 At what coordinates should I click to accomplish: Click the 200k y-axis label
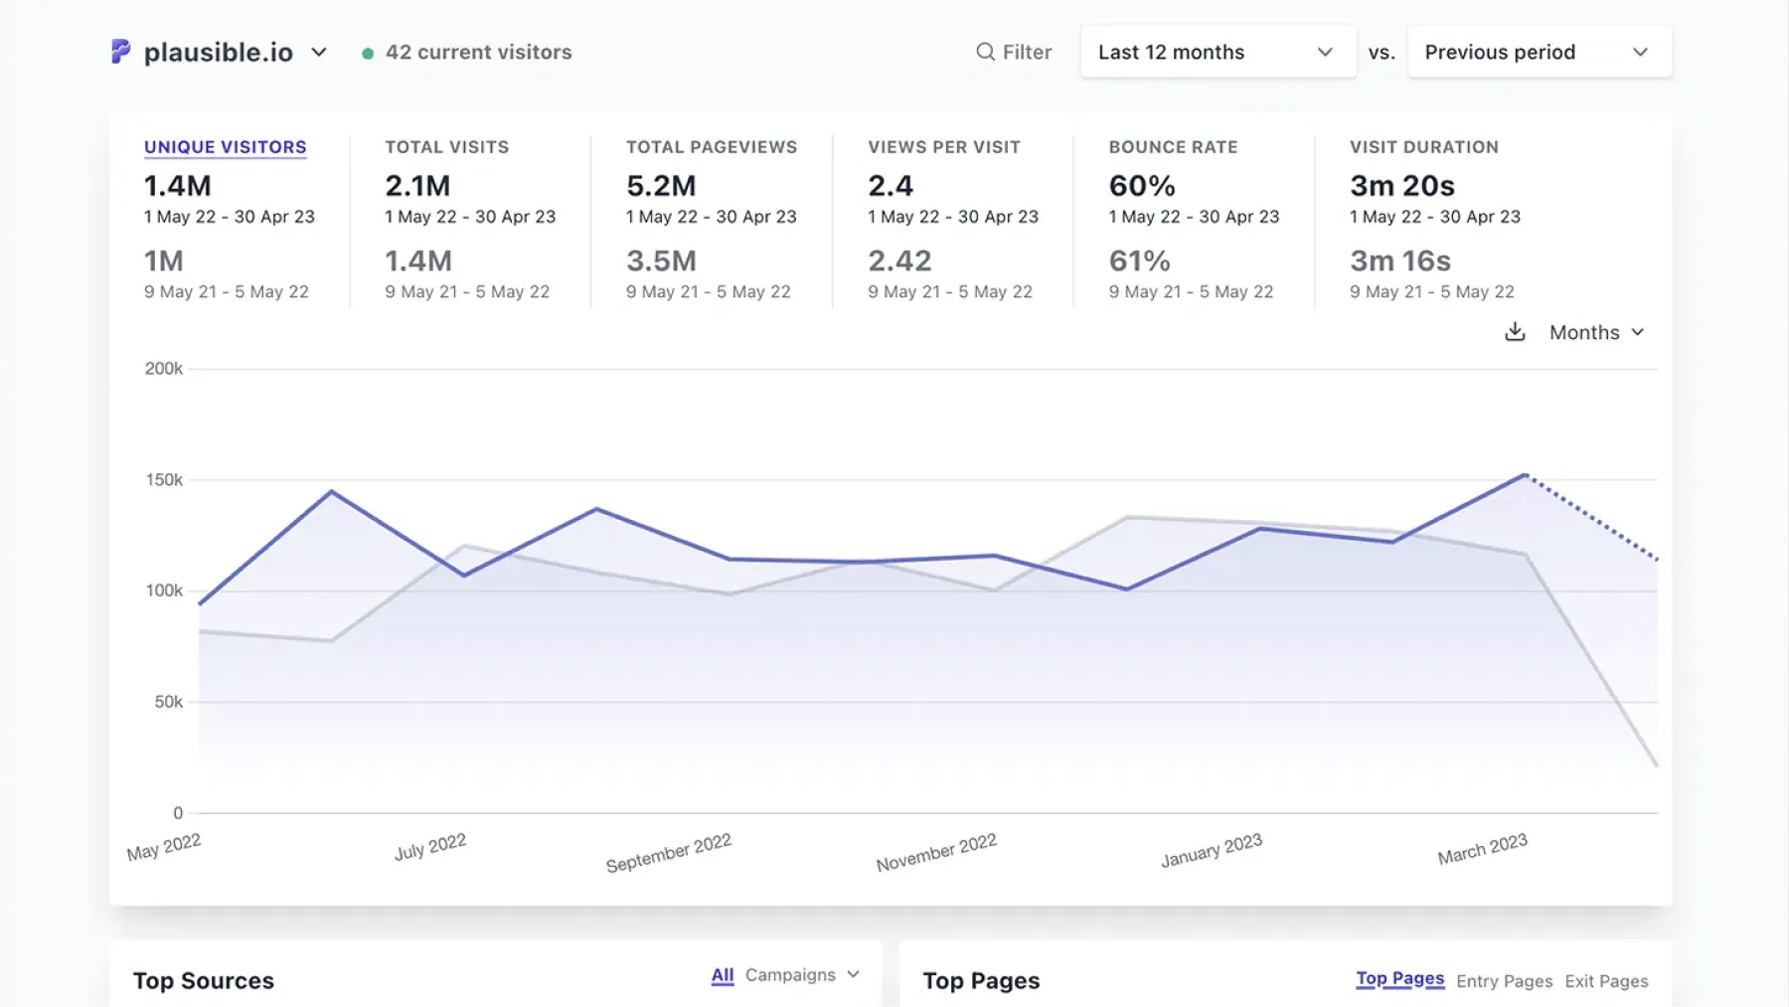164,369
